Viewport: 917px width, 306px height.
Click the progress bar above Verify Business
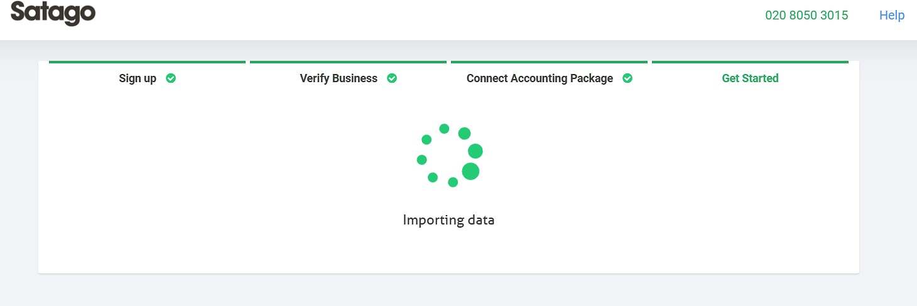pos(348,62)
